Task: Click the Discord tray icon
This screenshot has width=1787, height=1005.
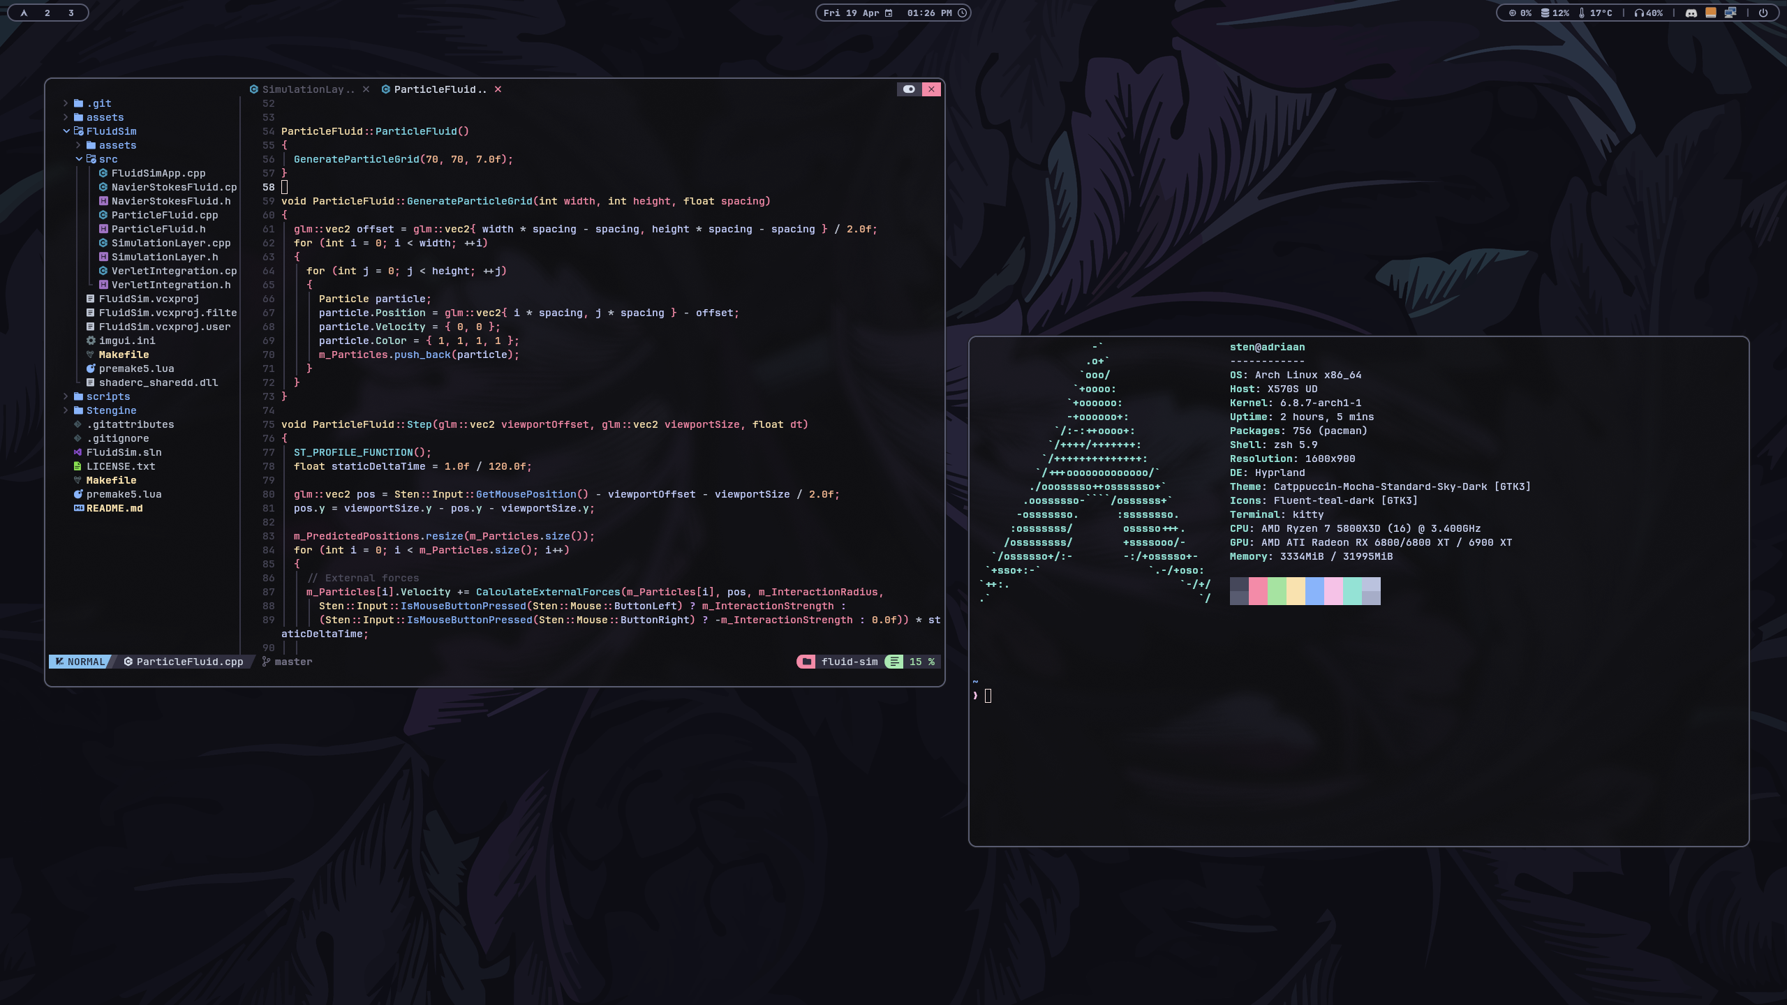Action: [1691, 13]
